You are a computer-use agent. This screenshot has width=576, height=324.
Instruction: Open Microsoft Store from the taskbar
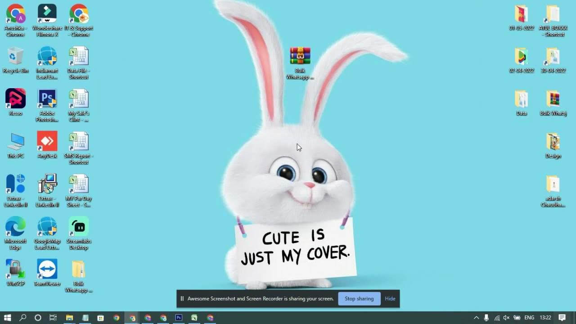click(x=100, y=318)
